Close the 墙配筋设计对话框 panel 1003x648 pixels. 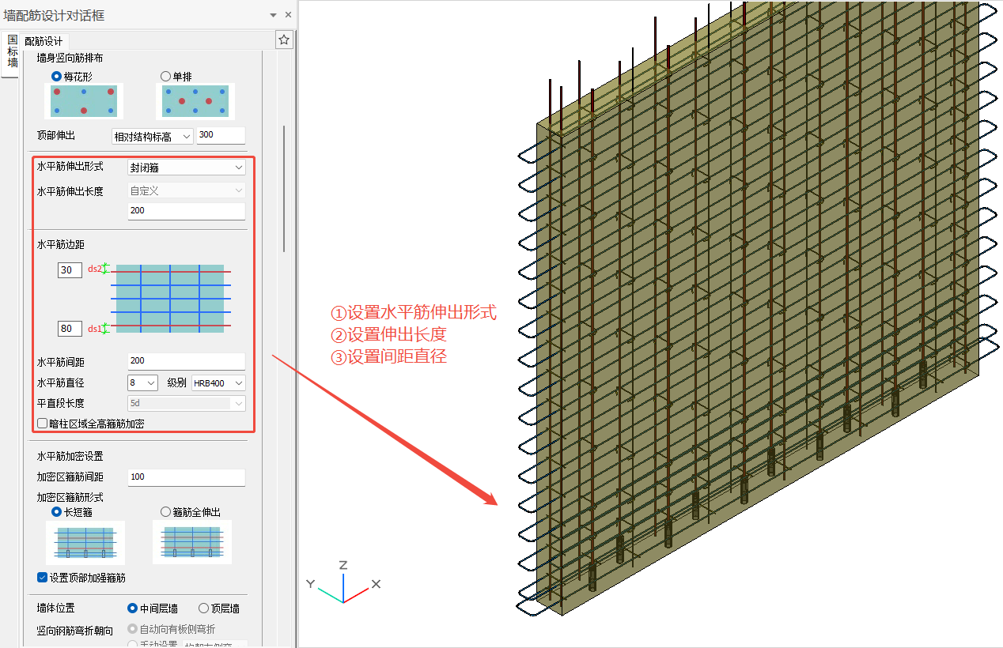pos(288,15)
